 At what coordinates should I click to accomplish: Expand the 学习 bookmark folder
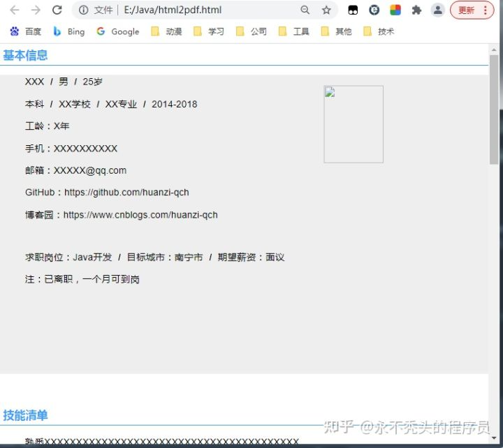(x=209, y=31)
